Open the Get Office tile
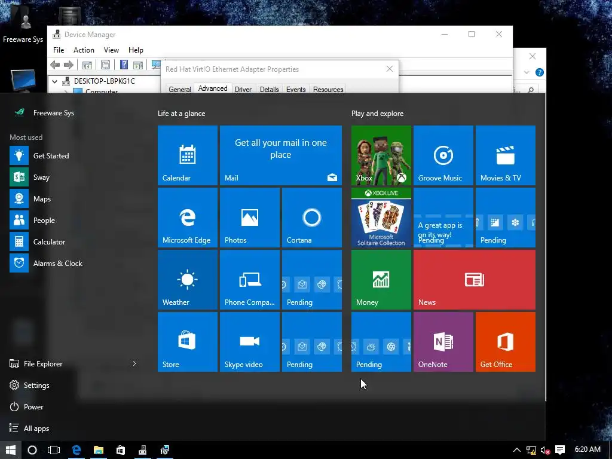 506,341
